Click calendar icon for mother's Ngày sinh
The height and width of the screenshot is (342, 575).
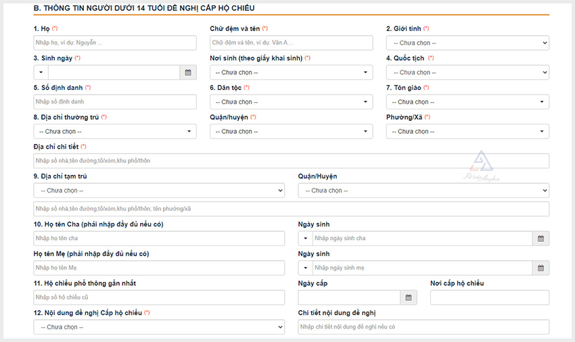(x=540, y=268)
